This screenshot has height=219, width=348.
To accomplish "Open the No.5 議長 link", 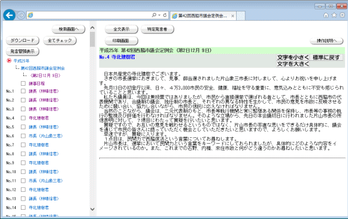I will 43,127.
